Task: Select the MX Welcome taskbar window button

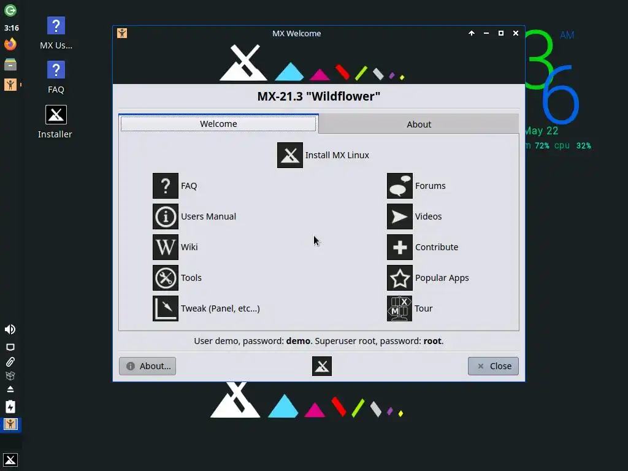Action: click(x=10, y=424)
